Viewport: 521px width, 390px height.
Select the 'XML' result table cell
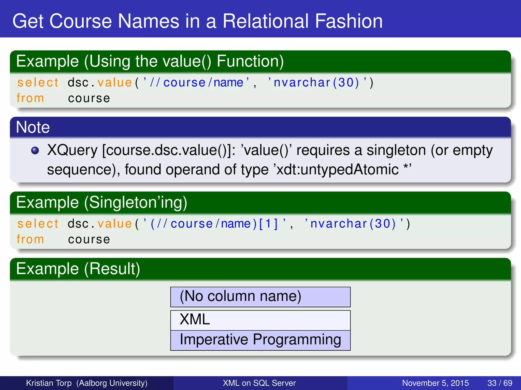(260, 320)
